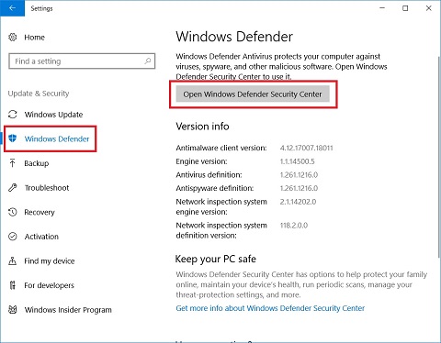Open the Windows Update section
Image resolution: width=441 pixels, height=343 pixels.
pos(53,115)
